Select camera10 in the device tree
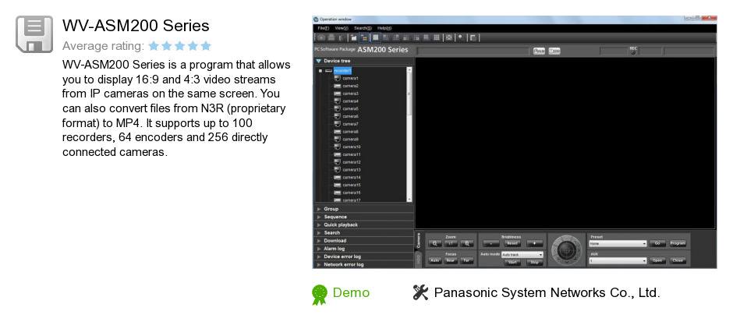Image resolution: width=733 pixels, height=329 pixels. point(351,147)
